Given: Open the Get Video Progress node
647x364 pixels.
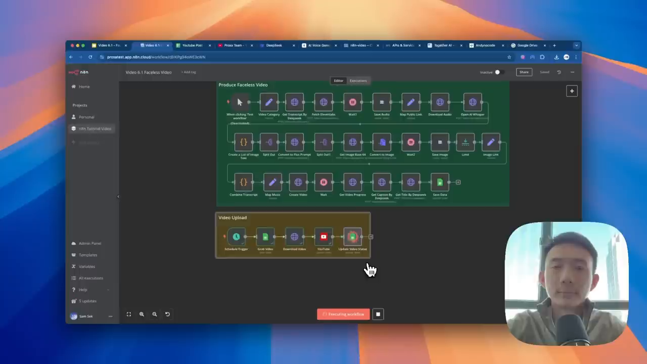Looking at the screenshot, I should coord(353,182).
